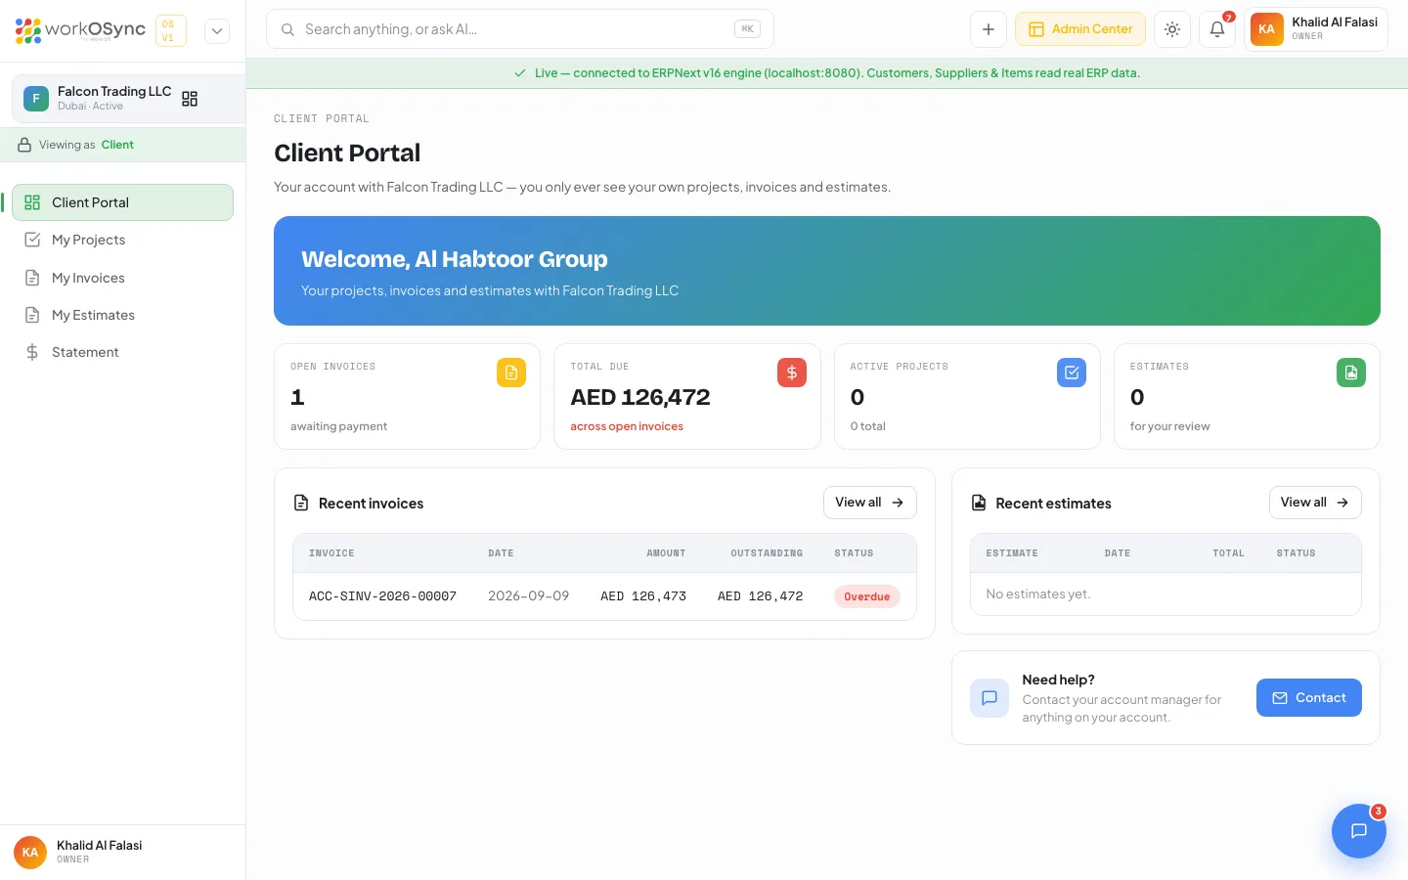
Task: Go to Client Portal in sidebar
Action: pos(123,202)
